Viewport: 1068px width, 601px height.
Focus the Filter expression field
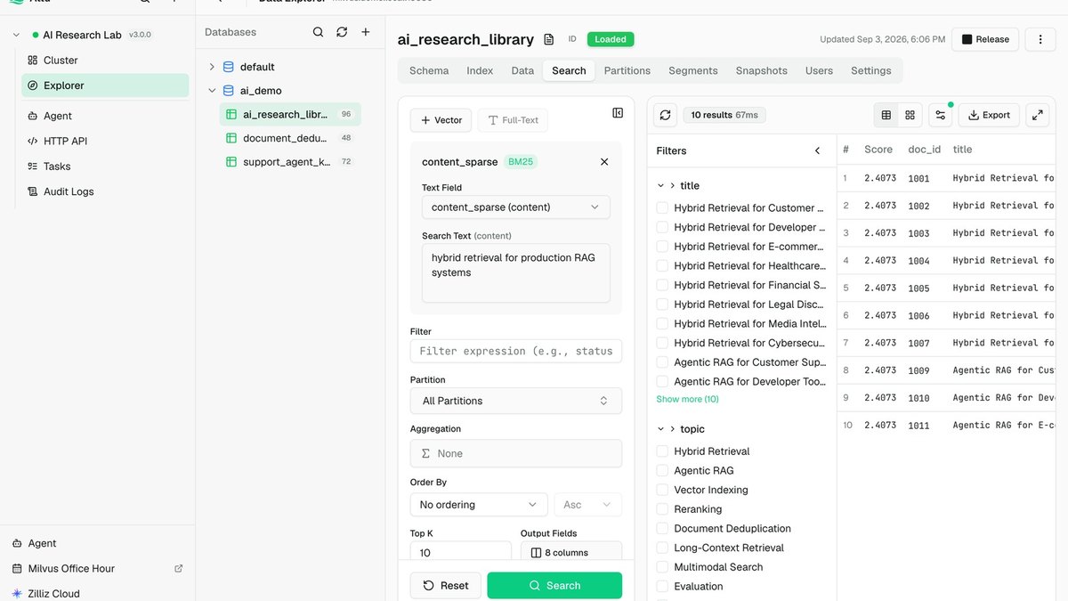516,351
